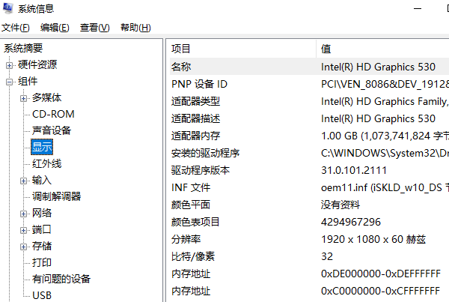Click the oem11.inf value
449x302 pixels.
click(385, 187)
